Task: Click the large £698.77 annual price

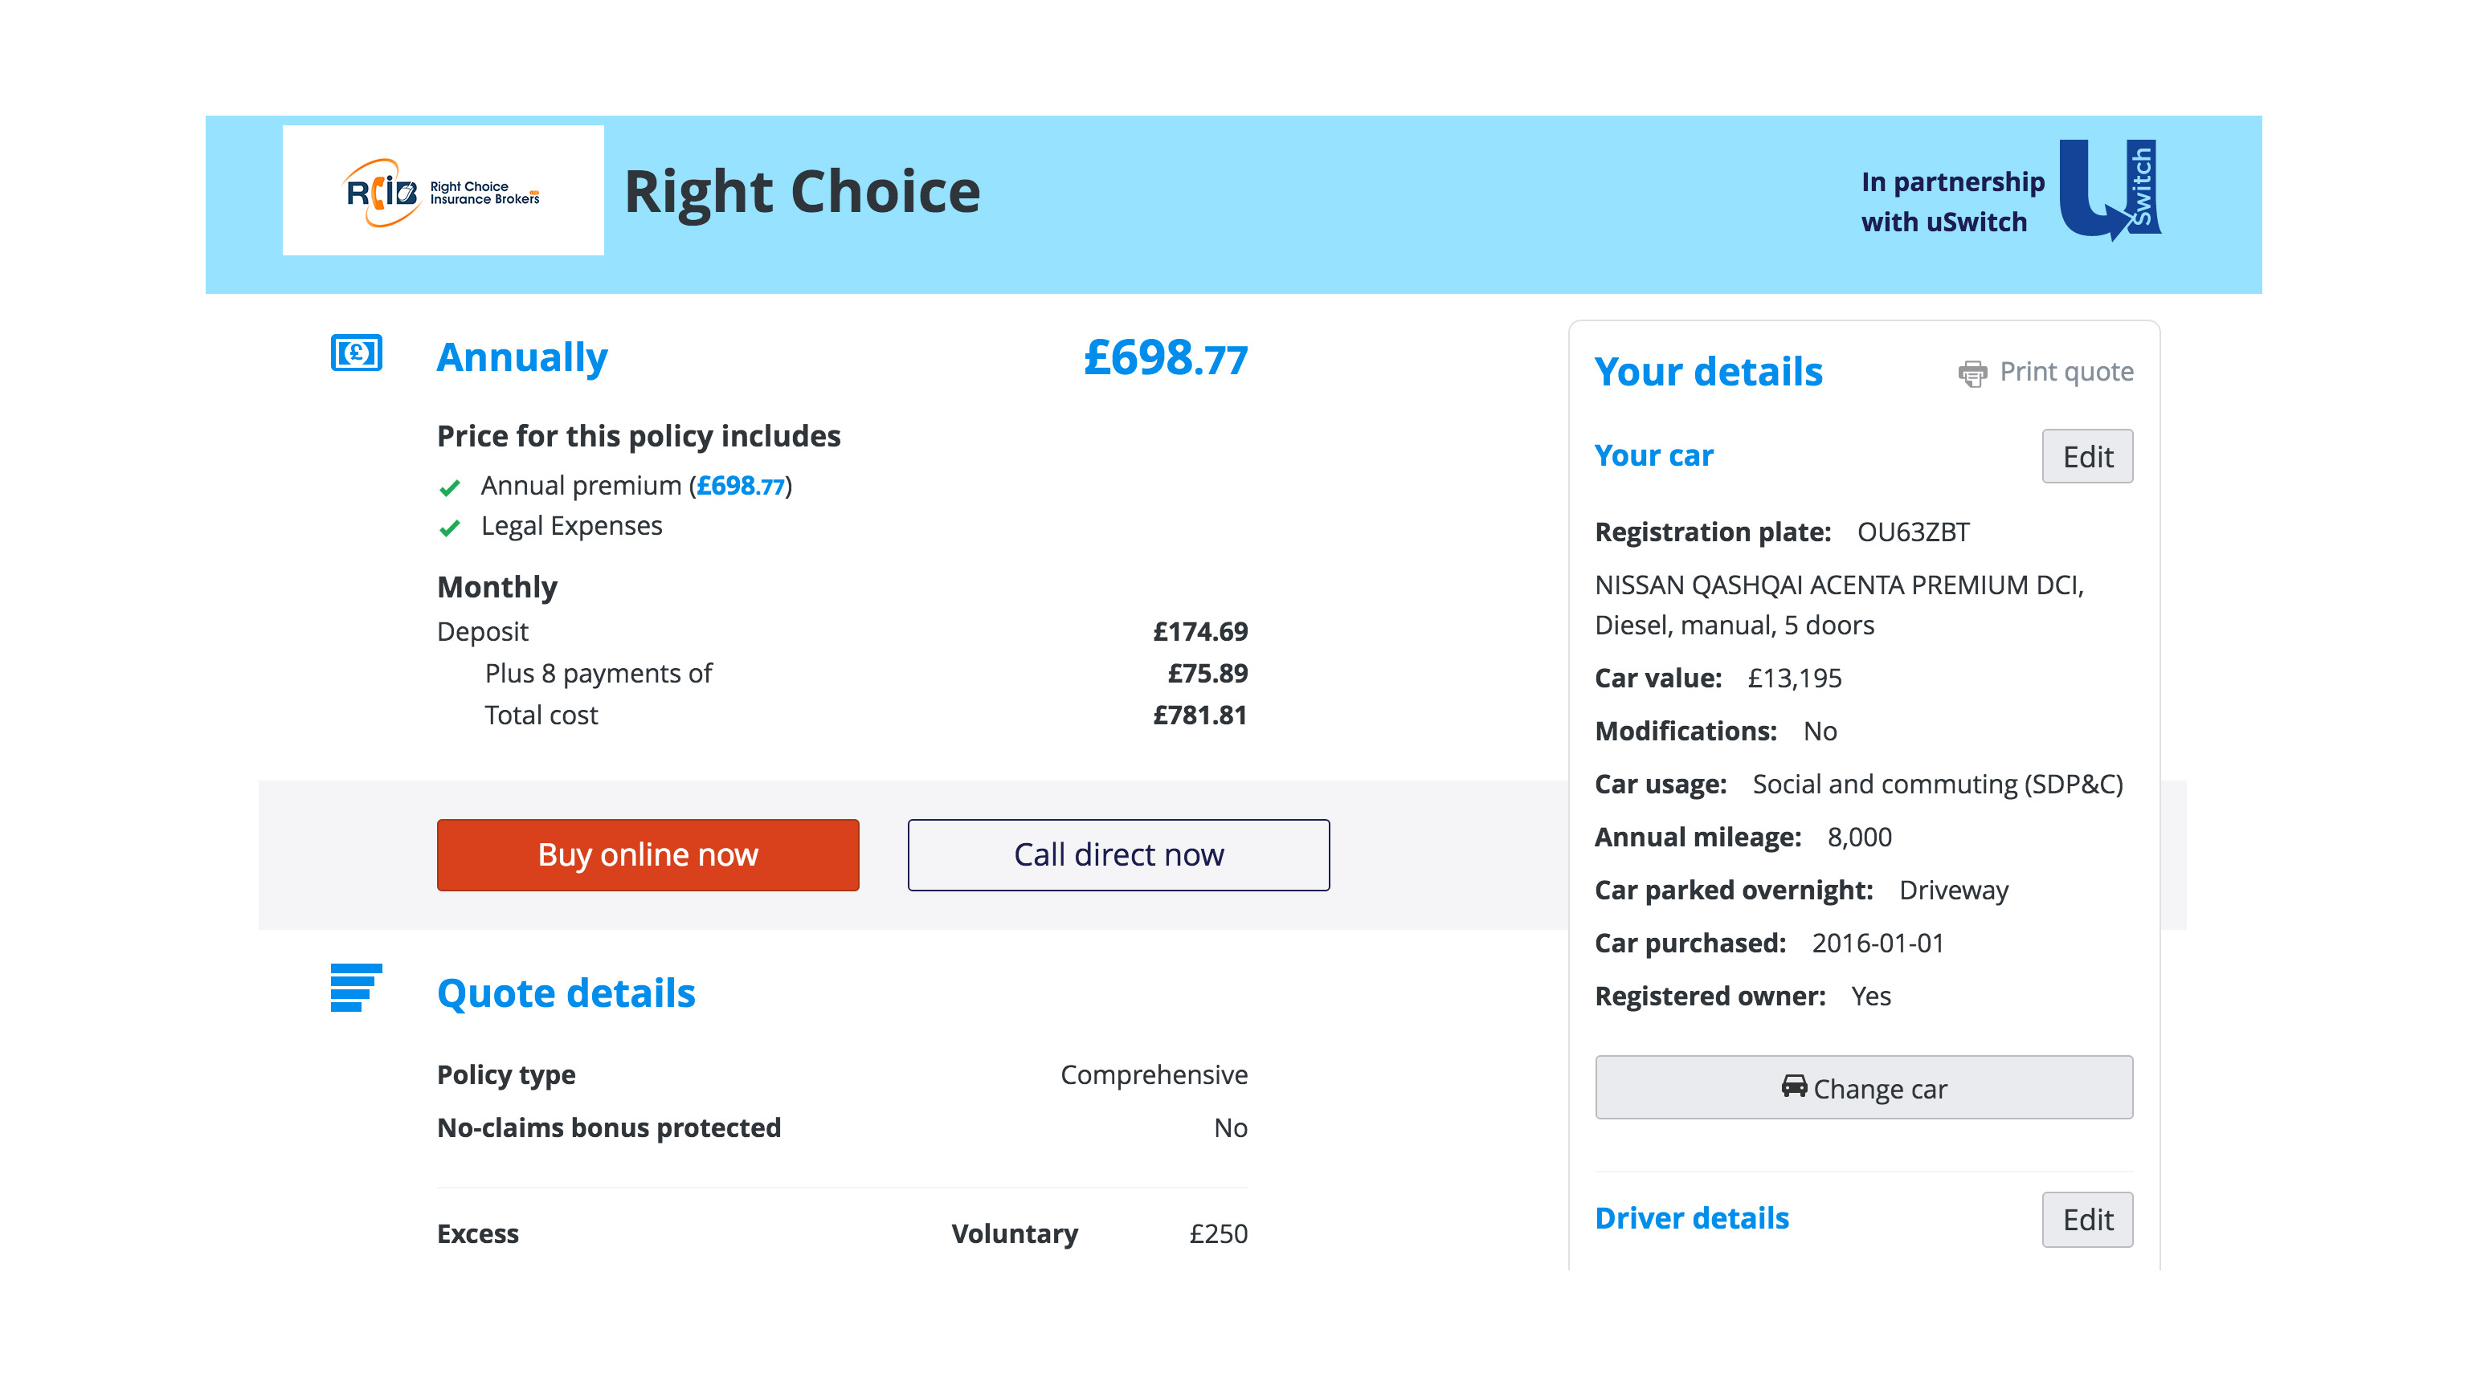Action: pyautogui.click(x=1165, y=357)
